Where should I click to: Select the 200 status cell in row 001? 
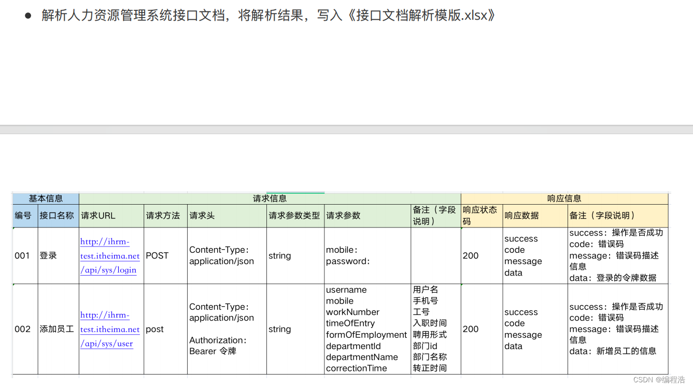click(x=482, y=255)
